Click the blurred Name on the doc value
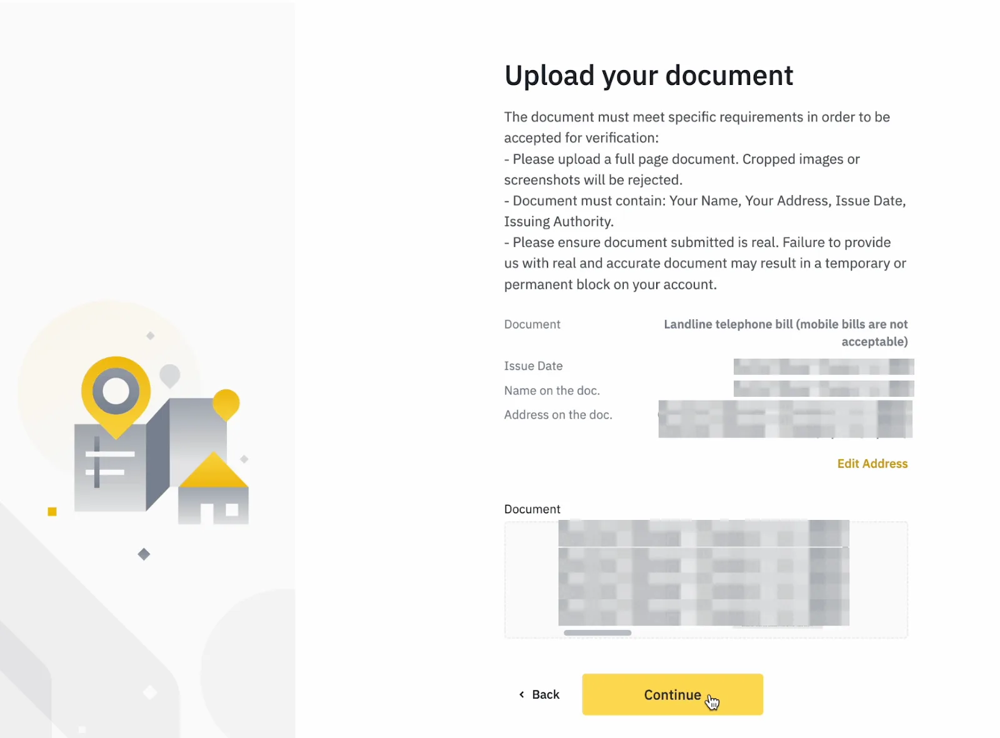 [824, 389]
